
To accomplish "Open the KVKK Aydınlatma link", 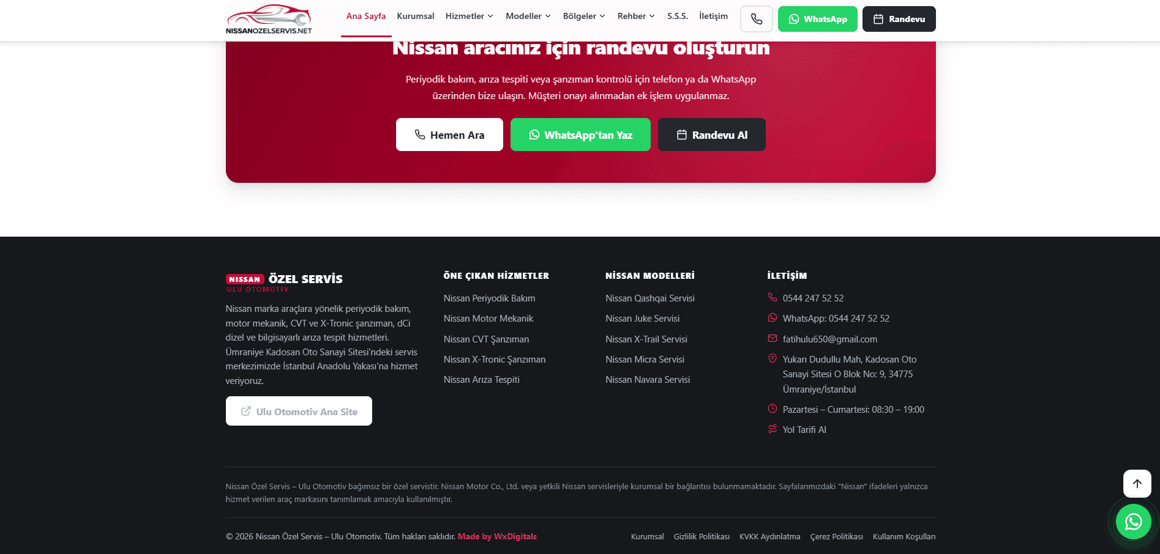I will click(x=769, y=537).
